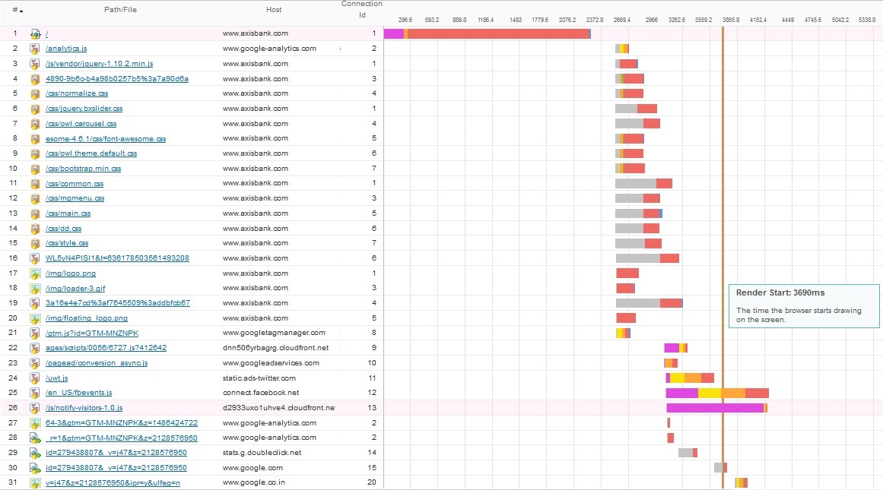The image size is (883, 490).
Task: Click icon for /css/owl.carousel.css row
Action: click(35, 124)
